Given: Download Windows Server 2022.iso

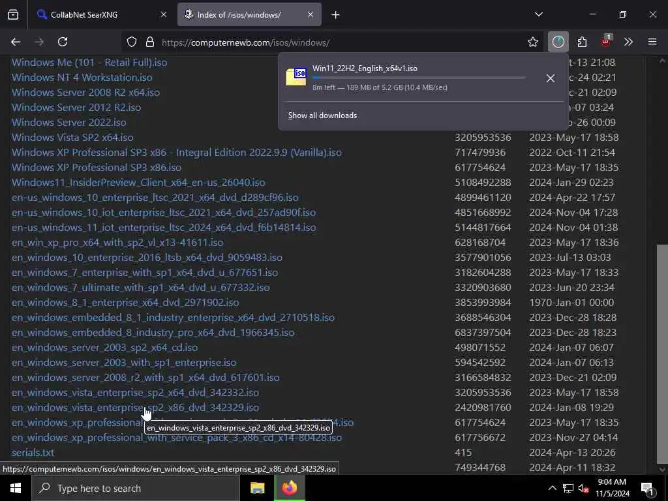Looking at the screenshot, I should [x=69, y=122].
